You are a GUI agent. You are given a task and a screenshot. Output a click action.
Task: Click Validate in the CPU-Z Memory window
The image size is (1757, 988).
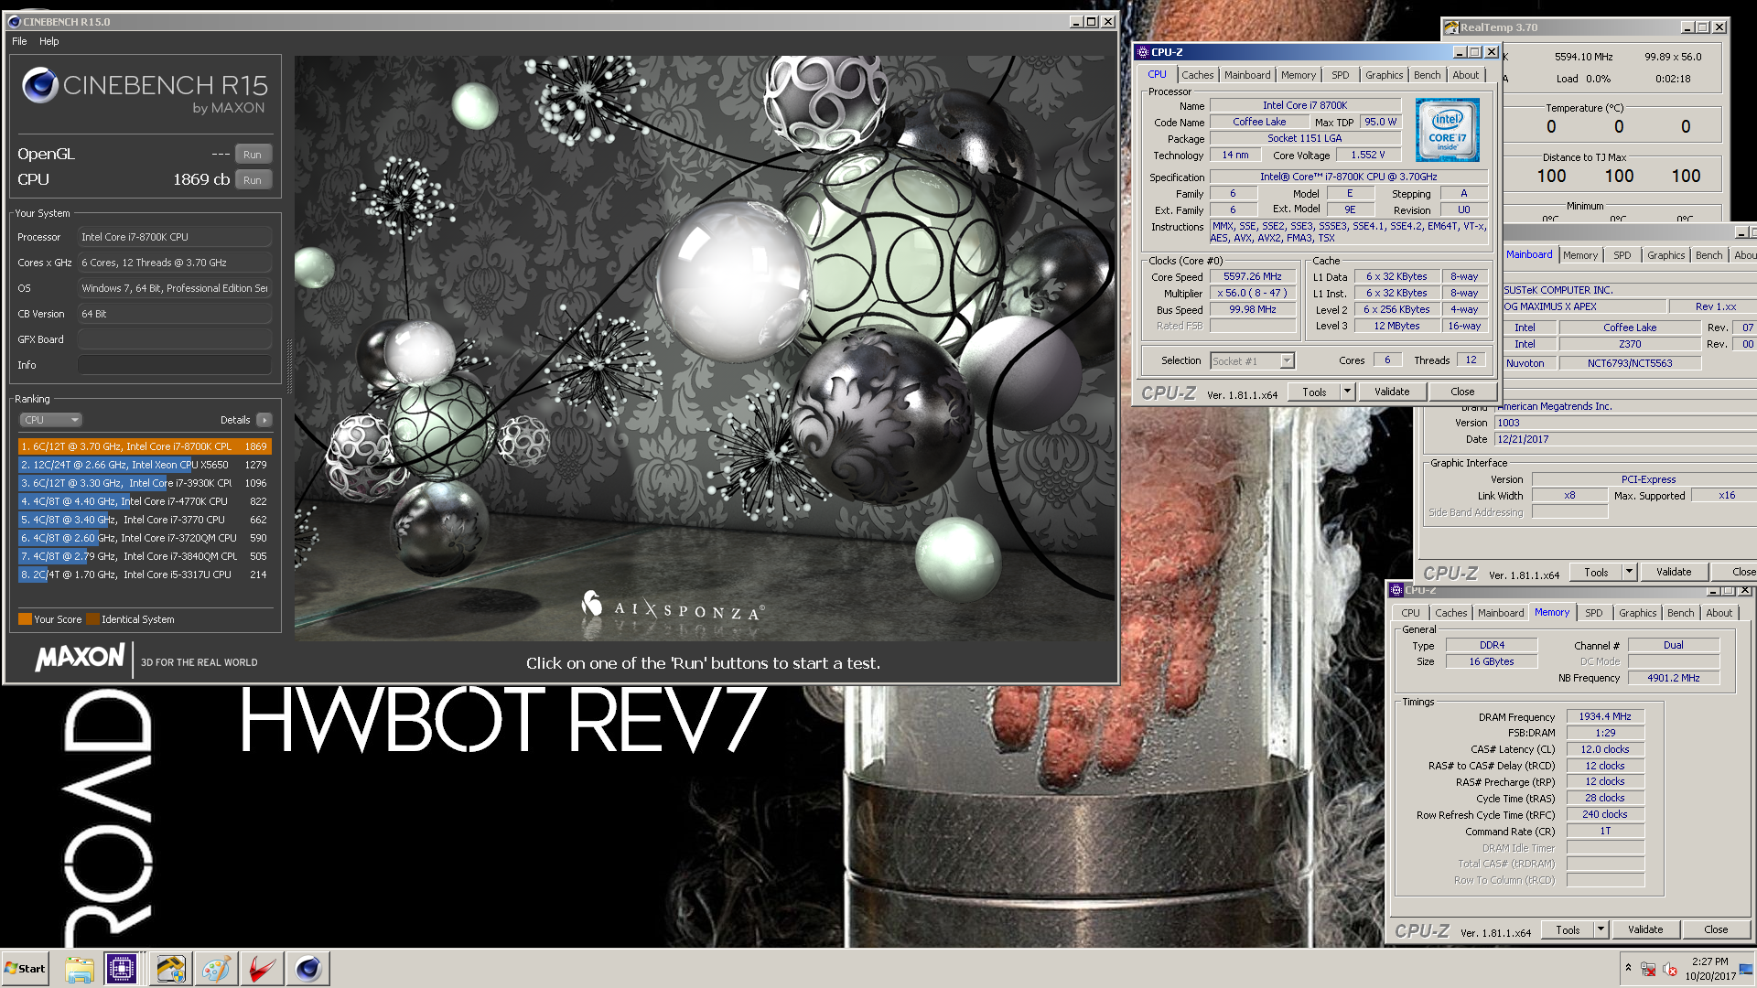click(1645, 929)
